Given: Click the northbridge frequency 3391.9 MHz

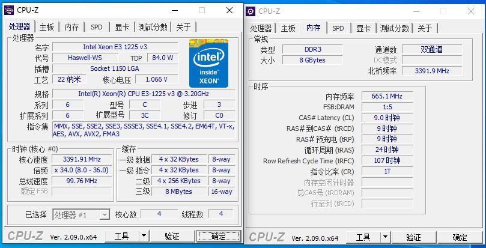Looking at the screenshot, I should (x=432, y=71).
